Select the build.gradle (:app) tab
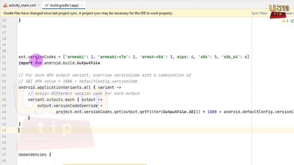The height and width of the screenshot is (165, 294). tap(64, 5)
